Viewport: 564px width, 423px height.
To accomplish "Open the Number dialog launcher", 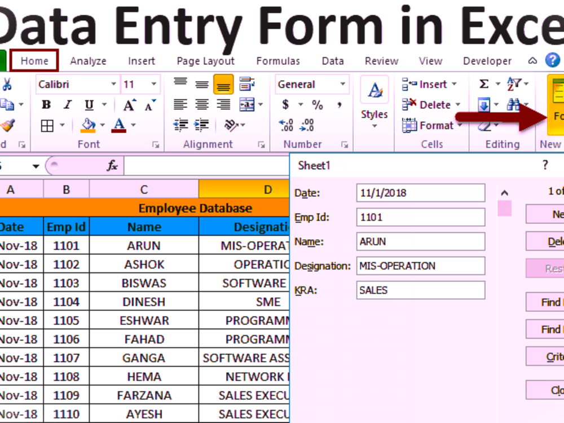I will click(345, 144).
